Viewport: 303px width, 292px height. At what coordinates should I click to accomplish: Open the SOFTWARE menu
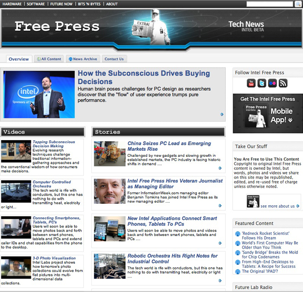point(35,4)
